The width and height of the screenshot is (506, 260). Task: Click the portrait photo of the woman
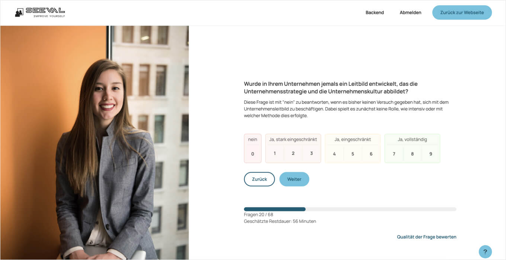point(95,143)
